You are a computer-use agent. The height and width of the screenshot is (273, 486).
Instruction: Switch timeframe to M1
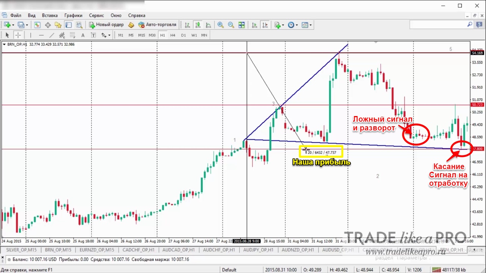[121, 35]
